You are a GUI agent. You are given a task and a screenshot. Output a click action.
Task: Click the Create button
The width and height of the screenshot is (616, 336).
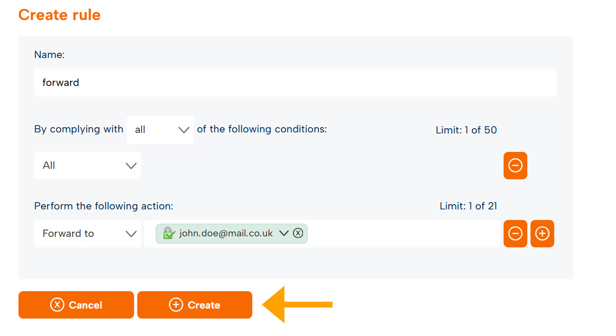[x=194, y=304]
